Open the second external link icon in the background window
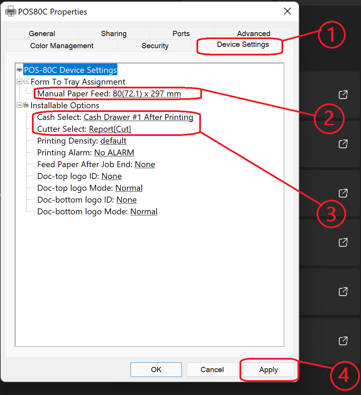 coord(343,144)
